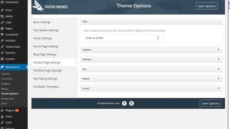
Task: Click the Plugins plug icon
Action: point(2,110)
